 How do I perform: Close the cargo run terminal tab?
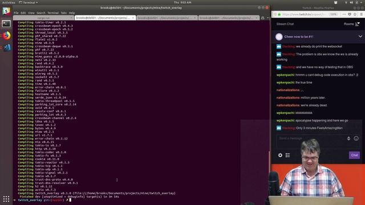[71, 18]
